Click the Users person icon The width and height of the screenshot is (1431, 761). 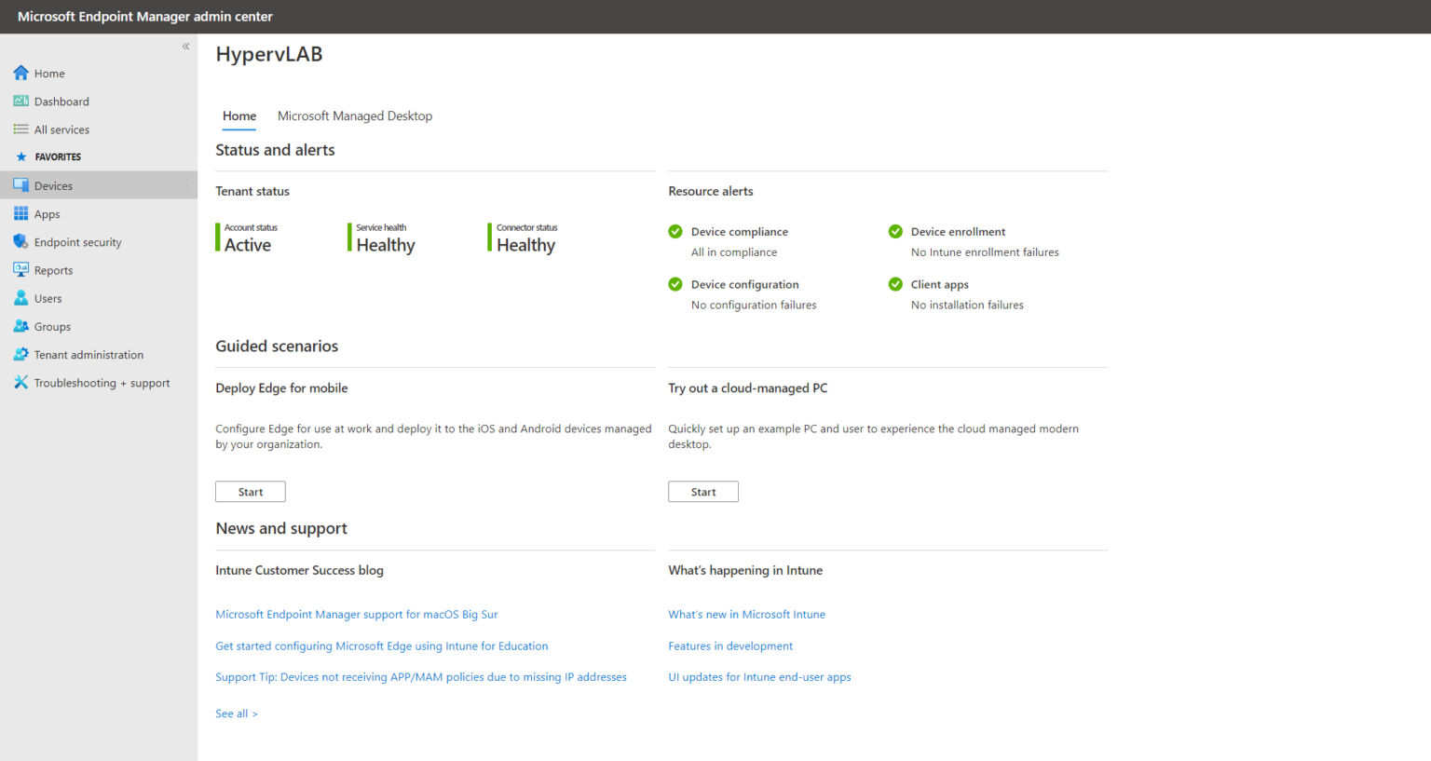pyautogui.click(x=20, y=298)
